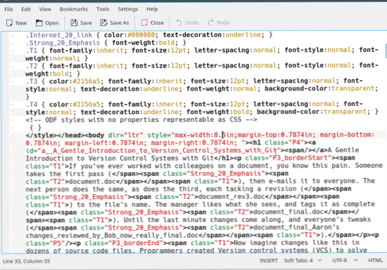
Task: Click the New document icon
Action: pyautogui.click(x=10, y=23)
